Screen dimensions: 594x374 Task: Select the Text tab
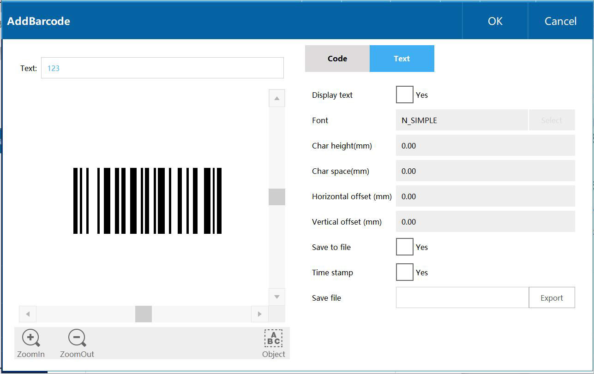tap(402, 59)
